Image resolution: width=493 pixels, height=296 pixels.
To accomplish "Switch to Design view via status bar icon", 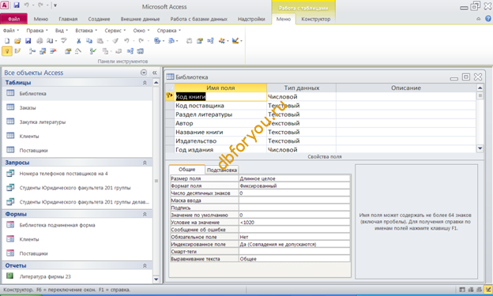I will tap(489, 290).
